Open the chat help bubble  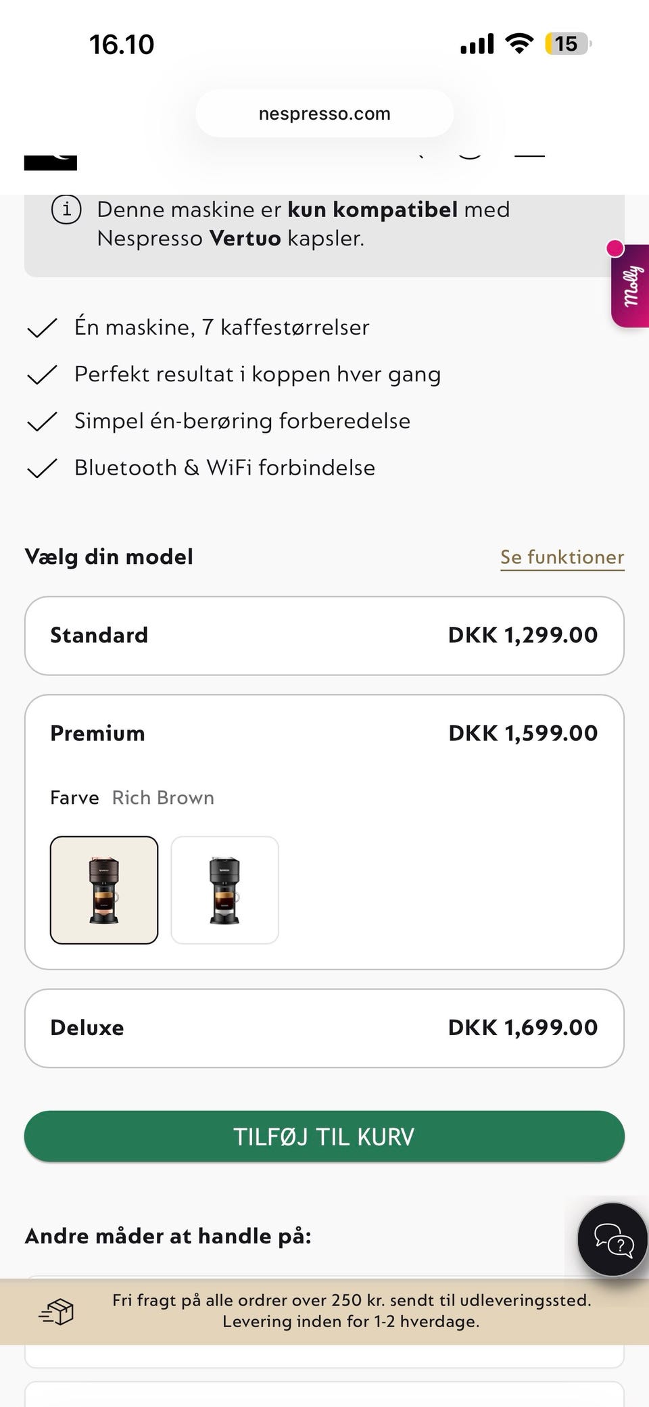coord(612,1239)
